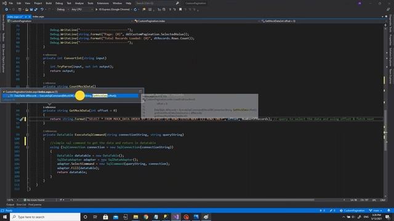This screenshot has width=394, height=221.
Task: Open the Test menu
Action: [69, 3]
